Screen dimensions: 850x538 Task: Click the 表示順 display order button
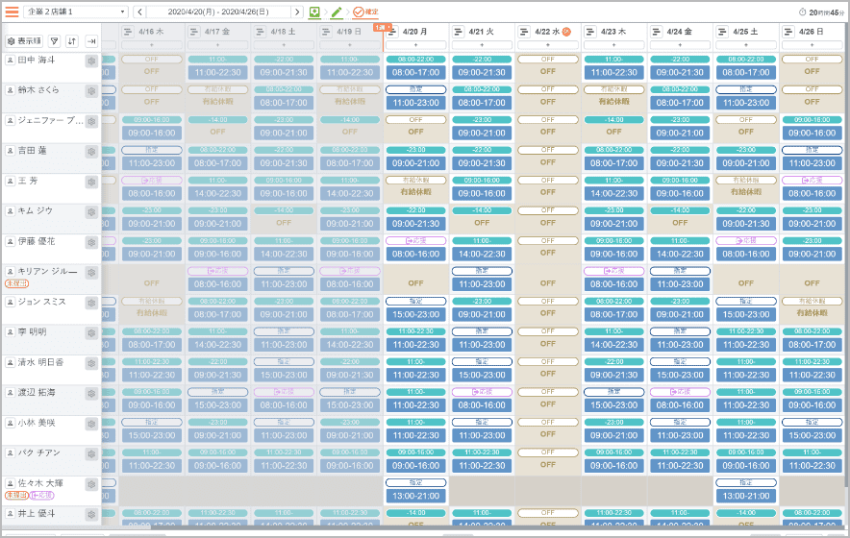click(24, 41)
